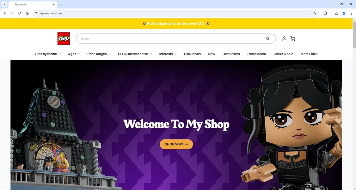This screenshot has height=190, width=356.
Task: Open the Exclusives menu item
Action: click(x=192, y=54)
